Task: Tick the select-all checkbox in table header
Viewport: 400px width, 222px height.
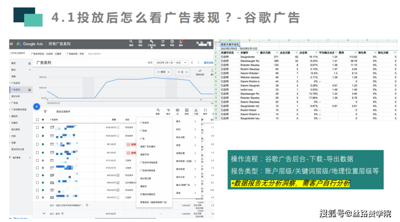Action: tap(37, 120)
